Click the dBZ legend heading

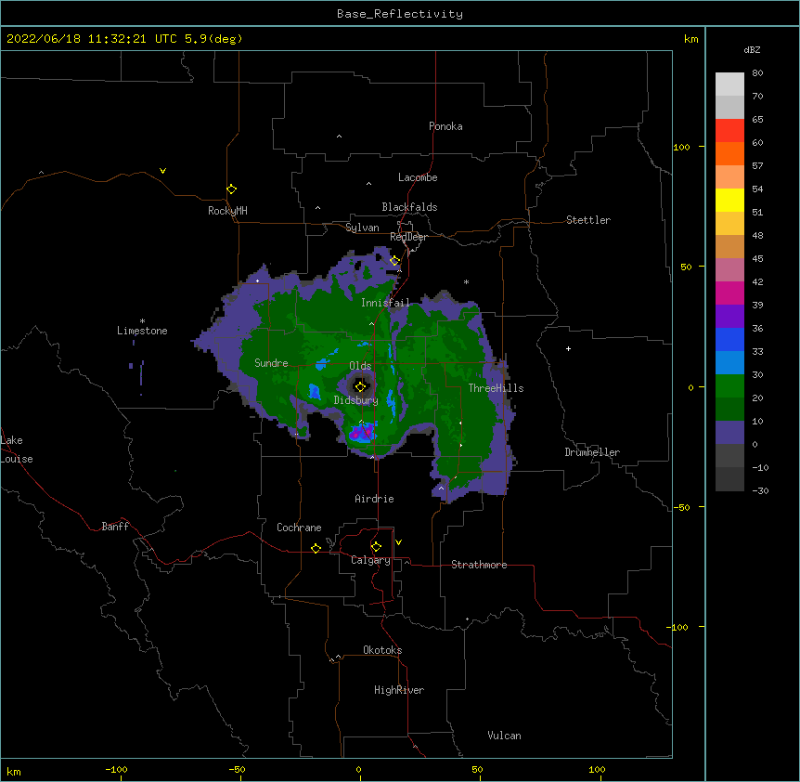[x=752, y=49]
